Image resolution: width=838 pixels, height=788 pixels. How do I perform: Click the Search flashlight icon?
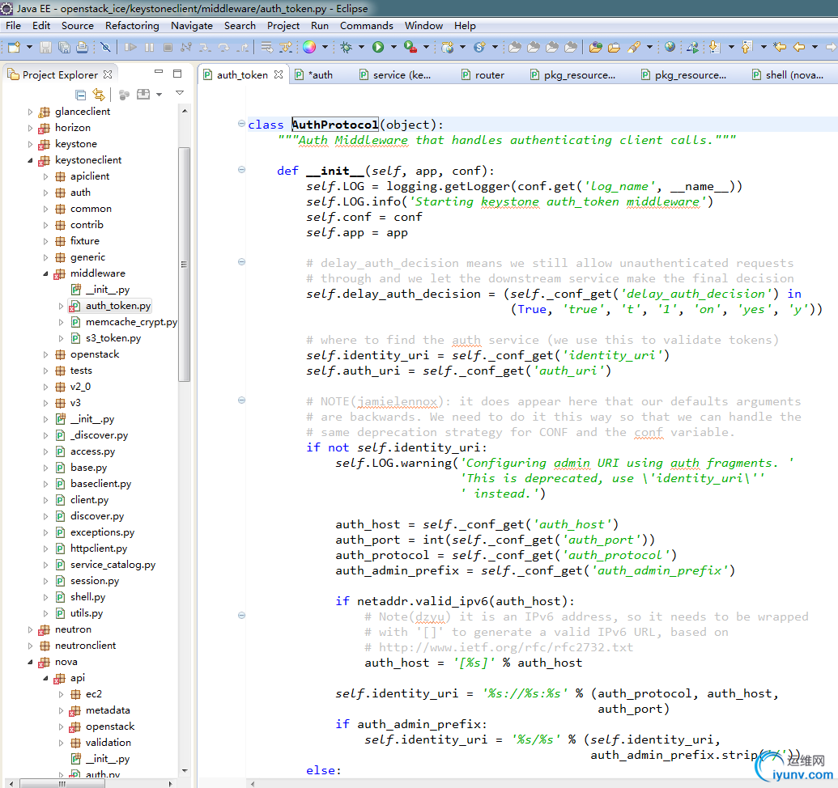634,48
